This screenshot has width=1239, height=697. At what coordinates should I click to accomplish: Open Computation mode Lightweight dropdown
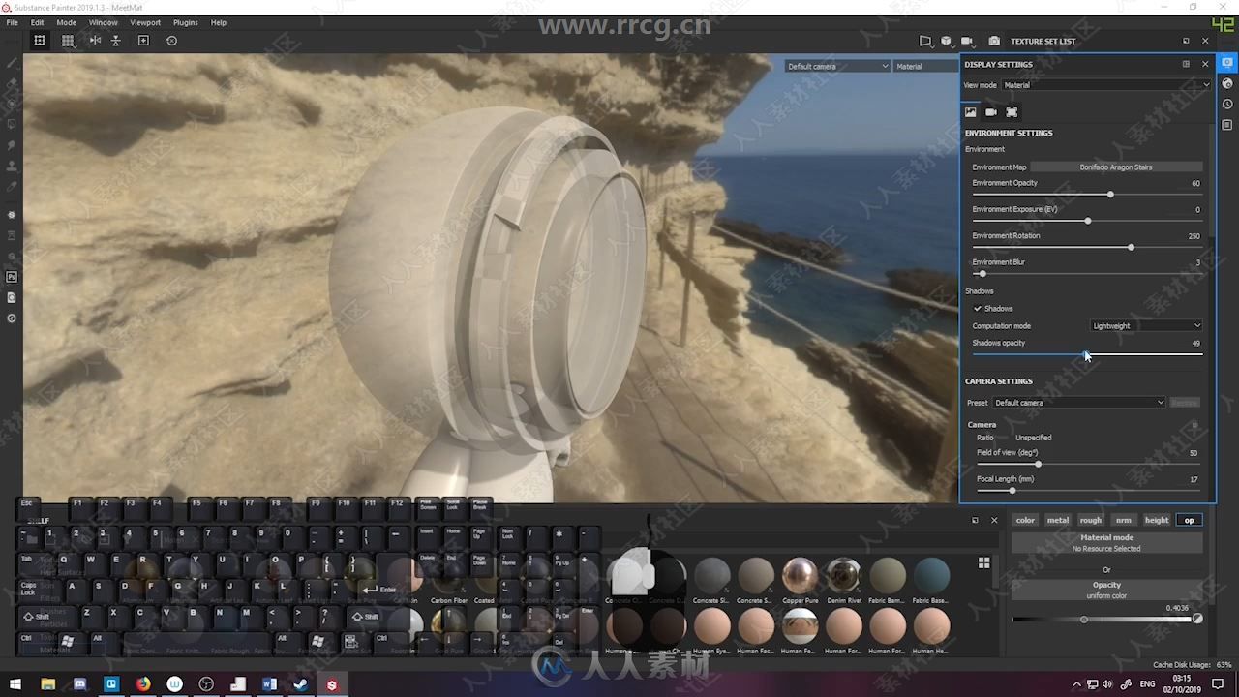(x=1146, y=325)
